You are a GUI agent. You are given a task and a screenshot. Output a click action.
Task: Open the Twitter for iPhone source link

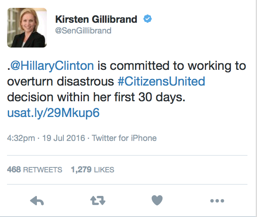tap(124, 138)
